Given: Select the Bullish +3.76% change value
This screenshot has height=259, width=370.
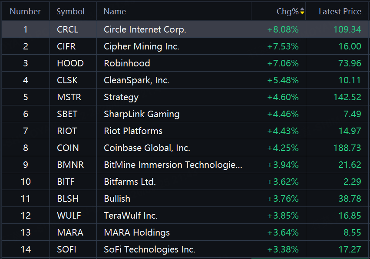Looking at the screenshot, I should (x=283, y=199).
